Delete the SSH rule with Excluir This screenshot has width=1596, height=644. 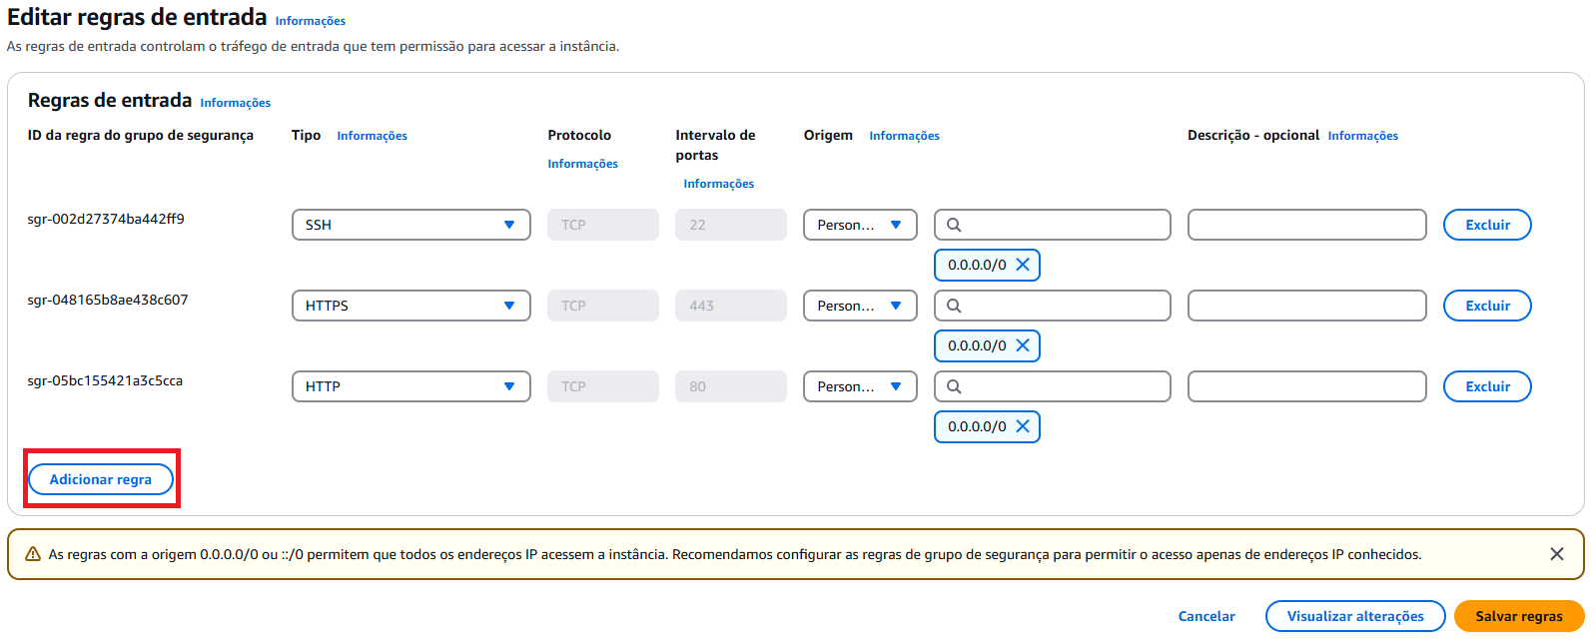(1487, 225)
